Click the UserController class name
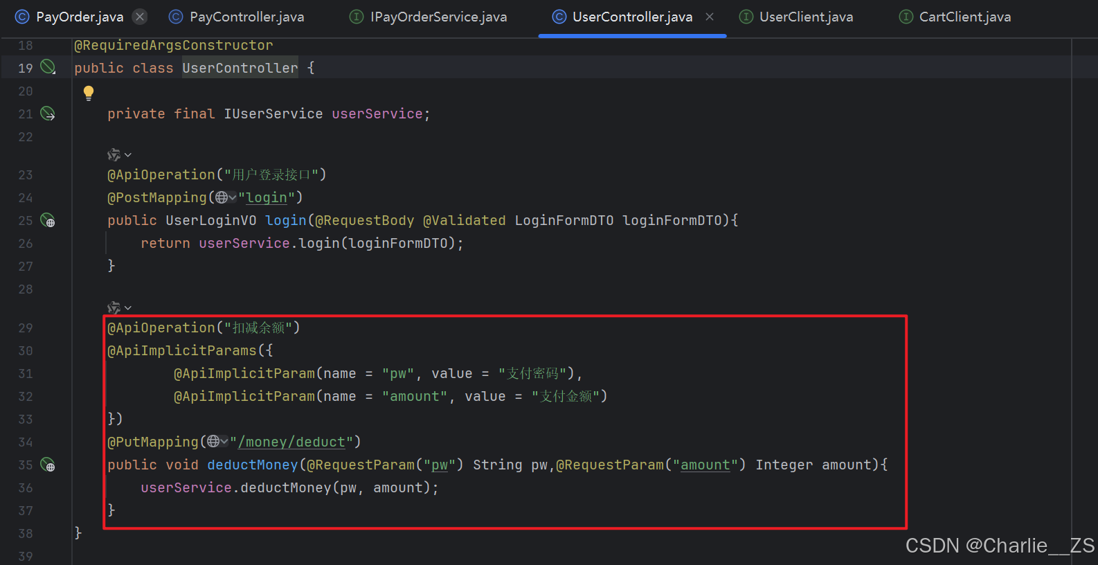 pos(240,68)
